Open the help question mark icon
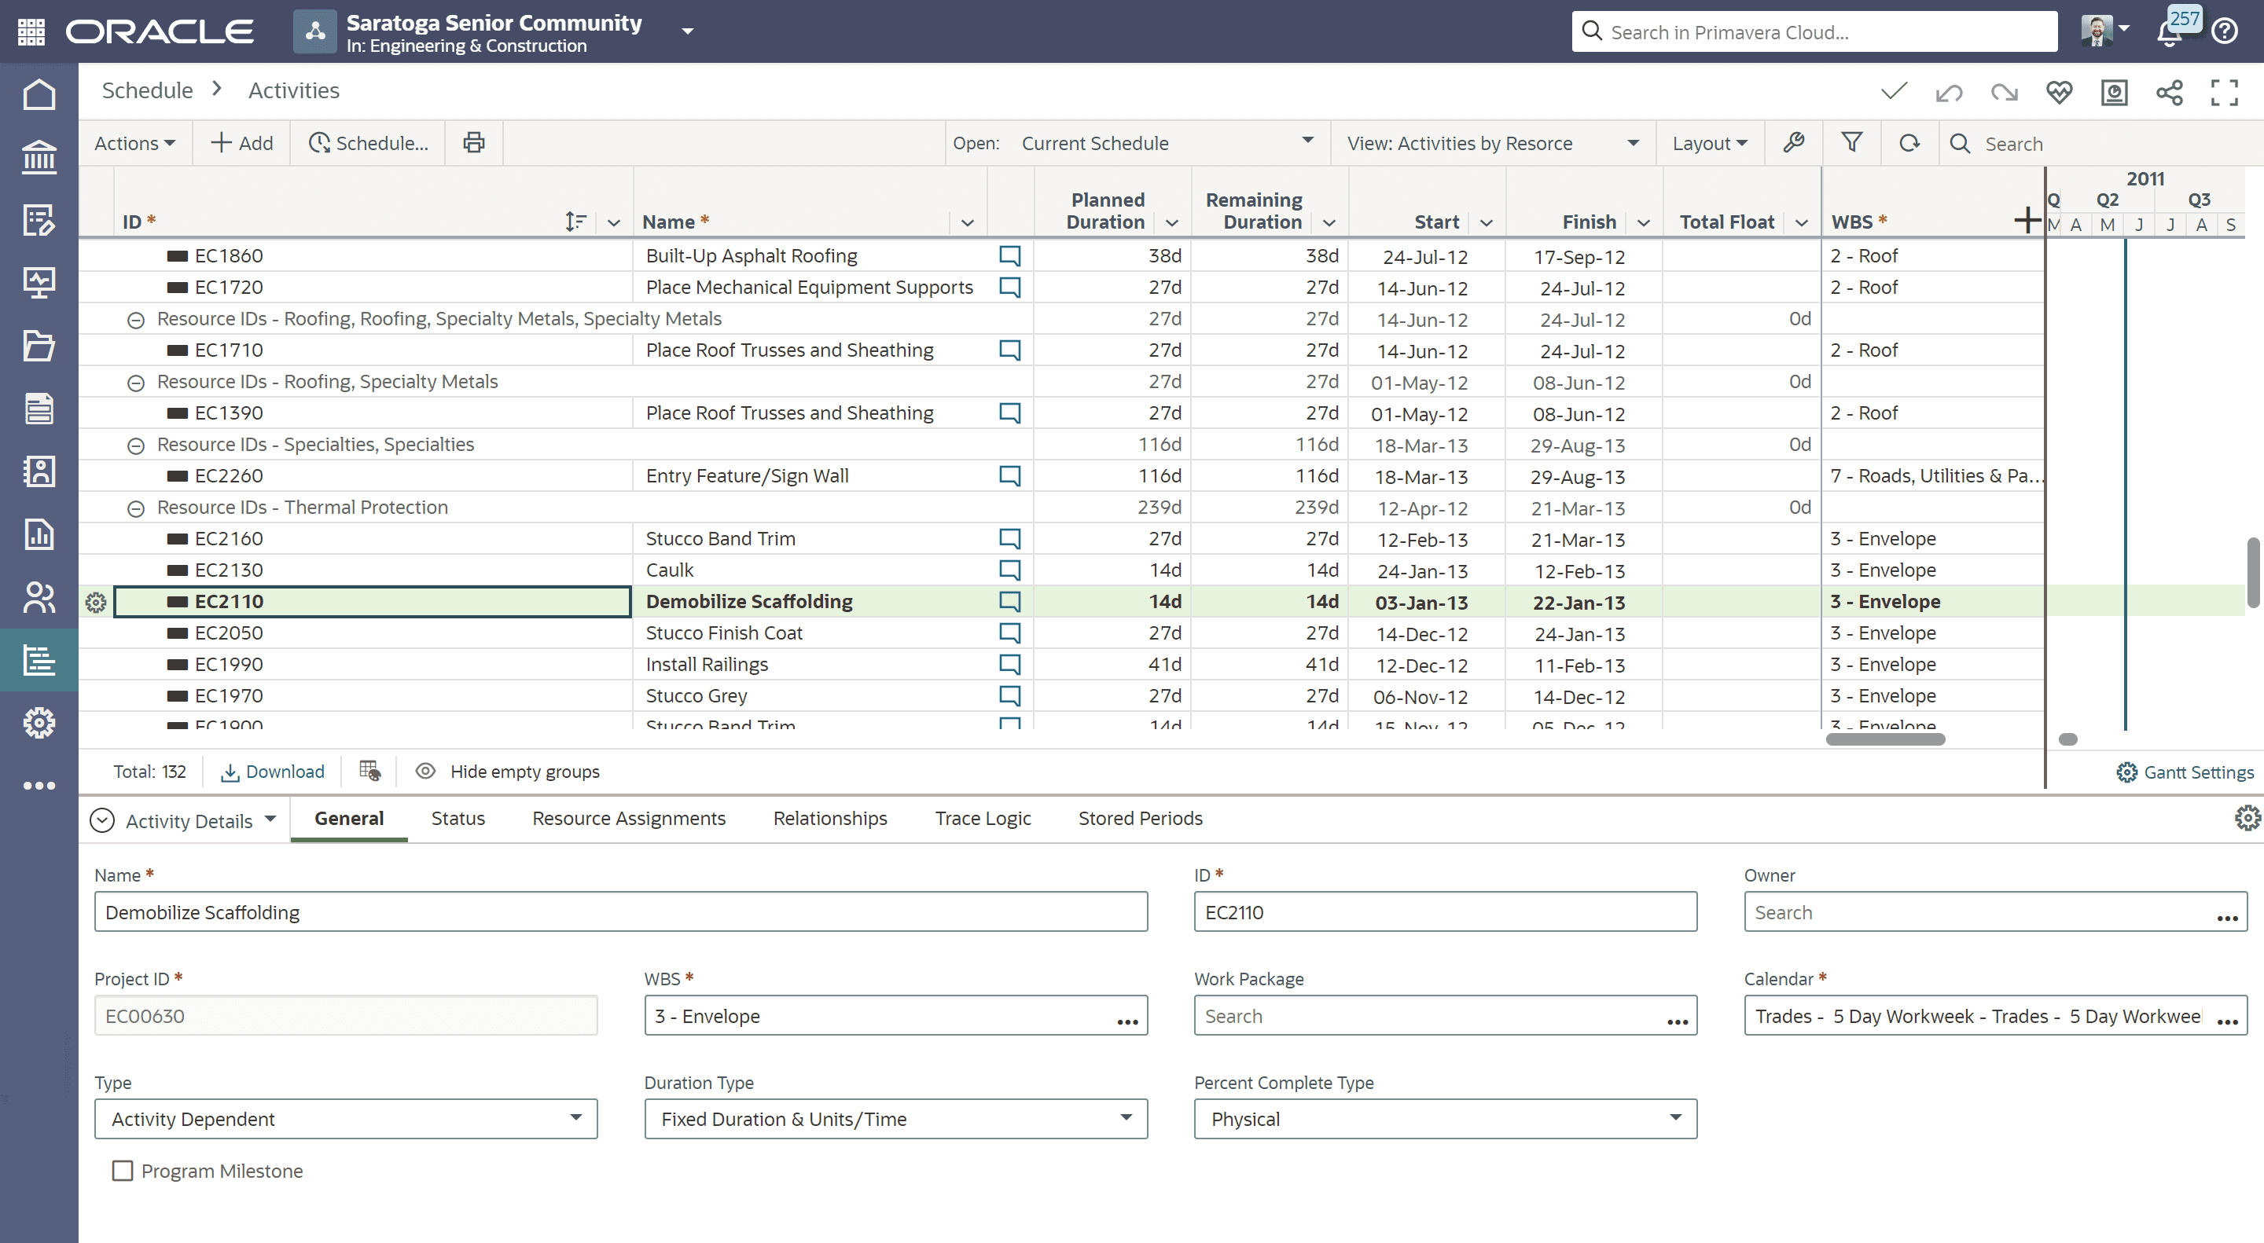Viewport: 2264px width, 1243px height. tap(2225, 31)
